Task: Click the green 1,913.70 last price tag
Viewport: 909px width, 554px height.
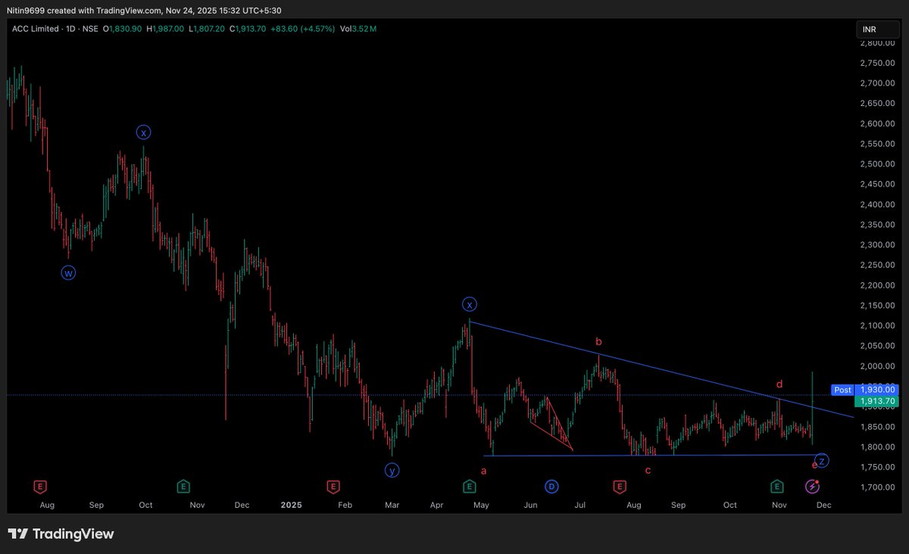Action: click(876, 400)
